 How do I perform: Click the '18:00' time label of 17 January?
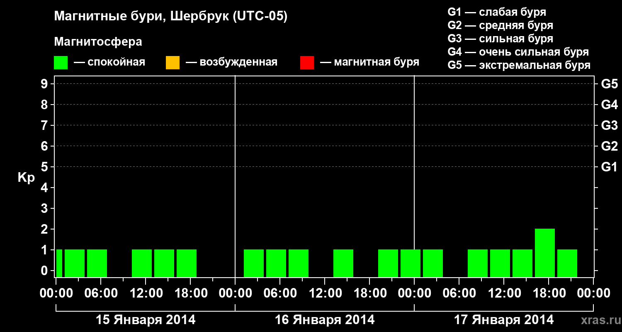click(x=549, y=293)
